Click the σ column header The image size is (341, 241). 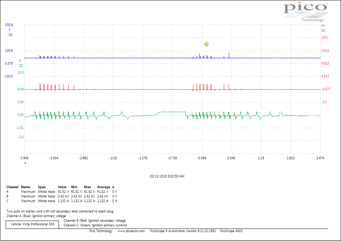click(x=113, y=187)
